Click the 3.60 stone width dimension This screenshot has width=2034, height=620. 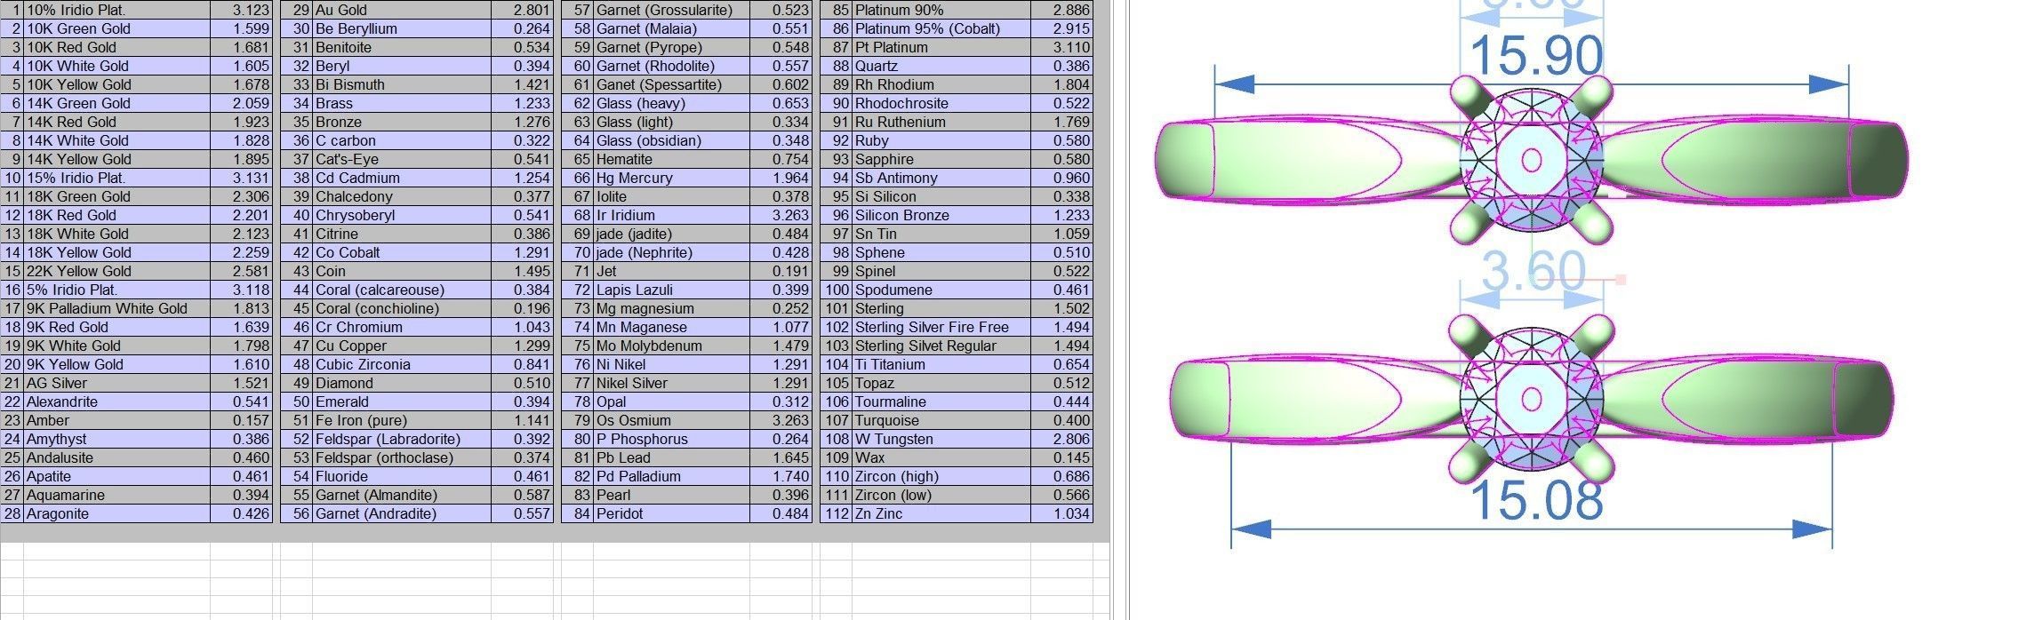[1534, 270]
